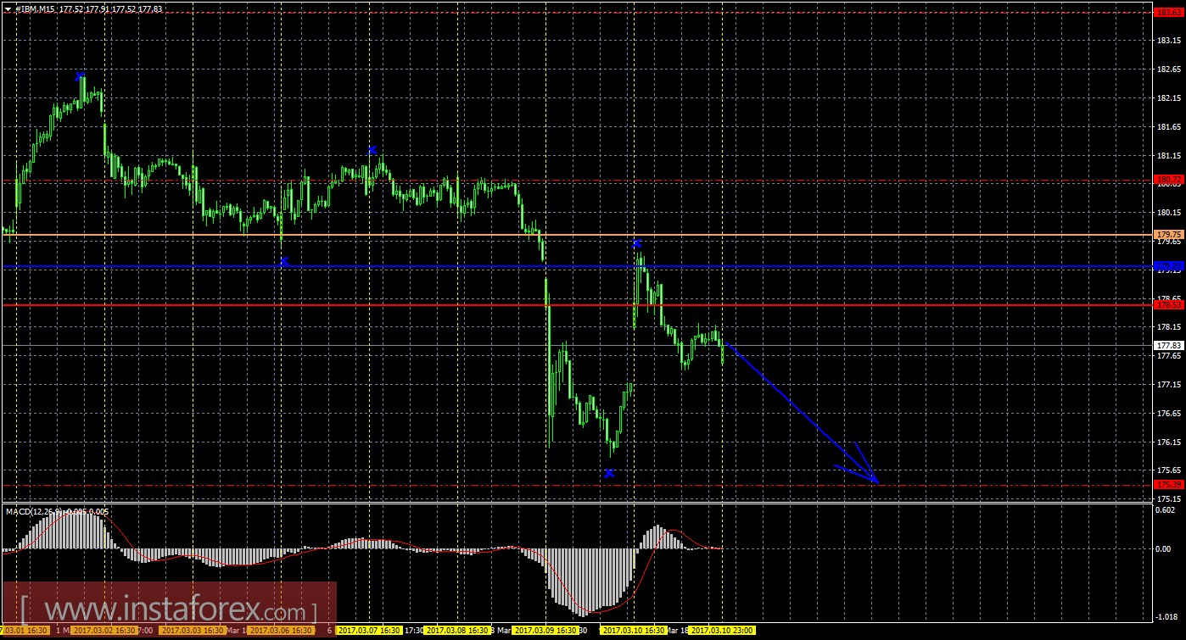Select the 2017.03.06 16:30 time marker
This screenshot has height=640, width=1186.
pos(280,631)
